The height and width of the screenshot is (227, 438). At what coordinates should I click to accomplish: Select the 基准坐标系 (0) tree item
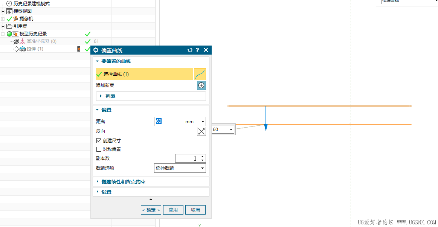point(41,41)
